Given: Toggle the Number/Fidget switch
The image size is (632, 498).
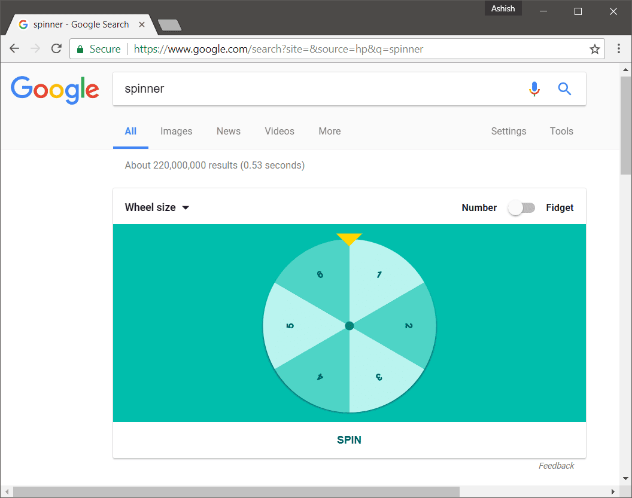Looking at the screenshot, I should [x=521, y=207].
